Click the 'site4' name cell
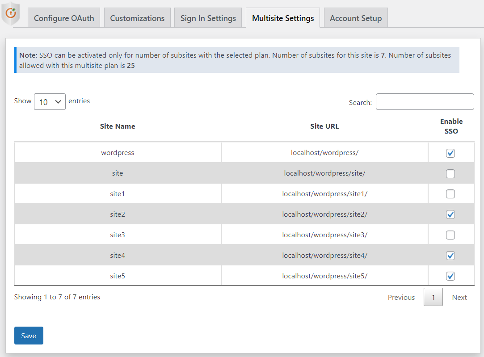 [118, 255]
